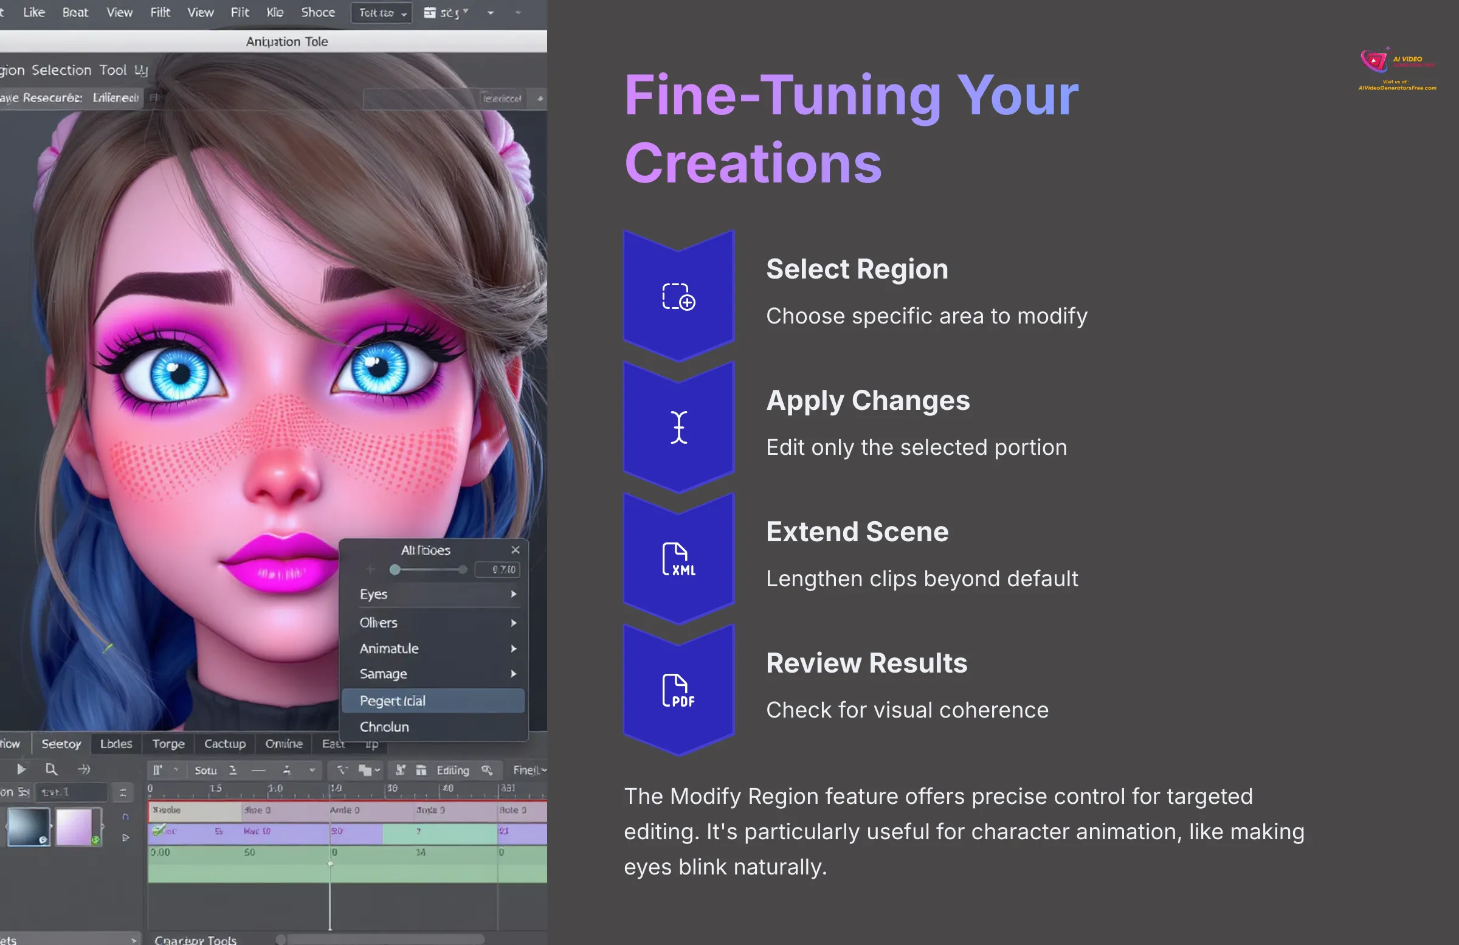1459x945 pixels.
Task: Open the Fiit menu
Action: click(240, 12)
